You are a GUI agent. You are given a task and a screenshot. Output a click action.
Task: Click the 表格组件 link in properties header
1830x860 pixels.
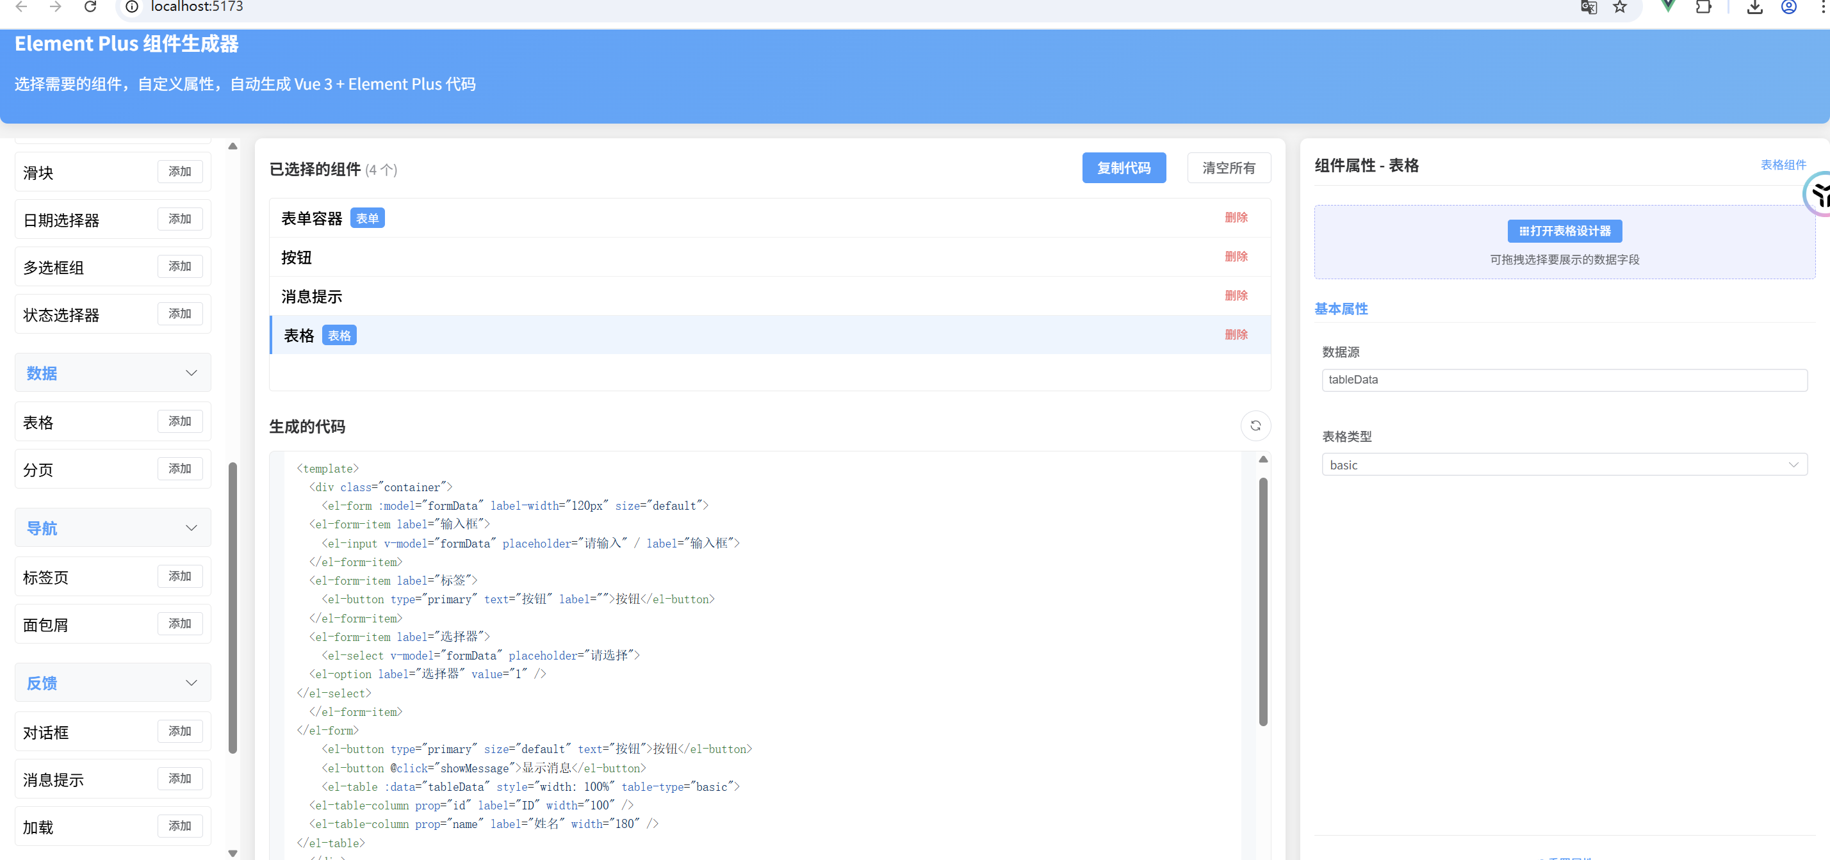tap(1783, 165)
